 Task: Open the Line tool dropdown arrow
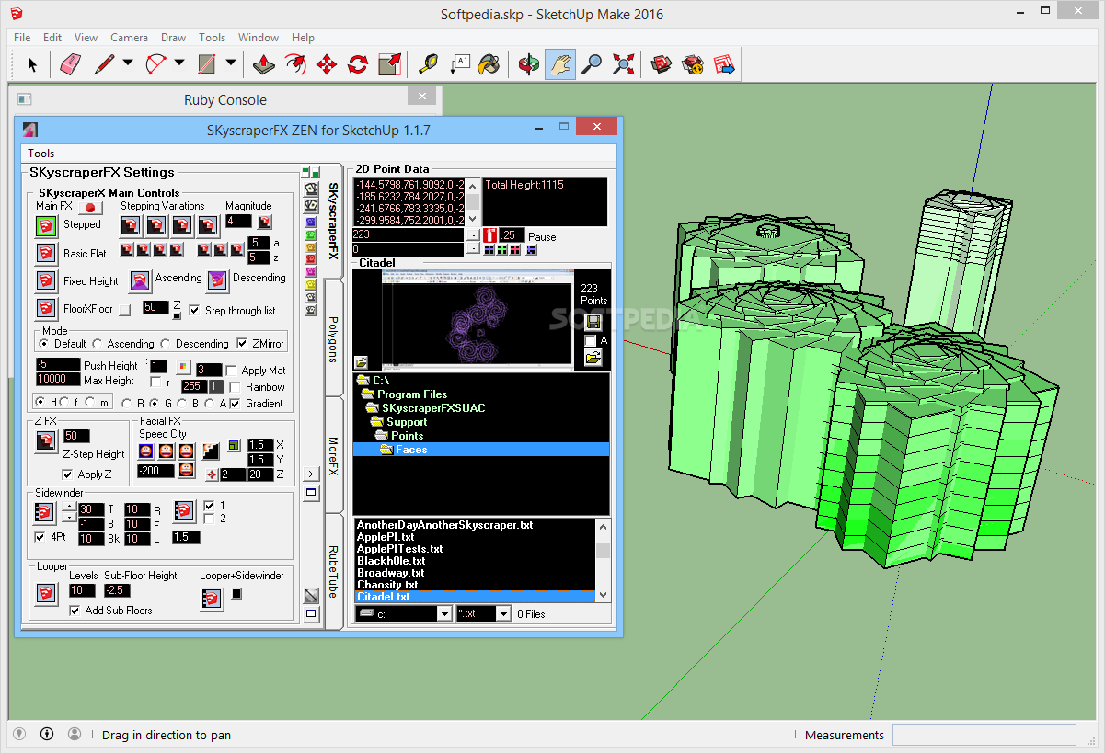127,64
